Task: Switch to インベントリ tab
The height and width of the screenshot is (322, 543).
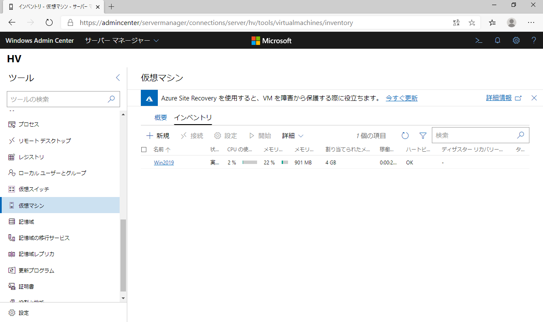Action: (193, 117)
